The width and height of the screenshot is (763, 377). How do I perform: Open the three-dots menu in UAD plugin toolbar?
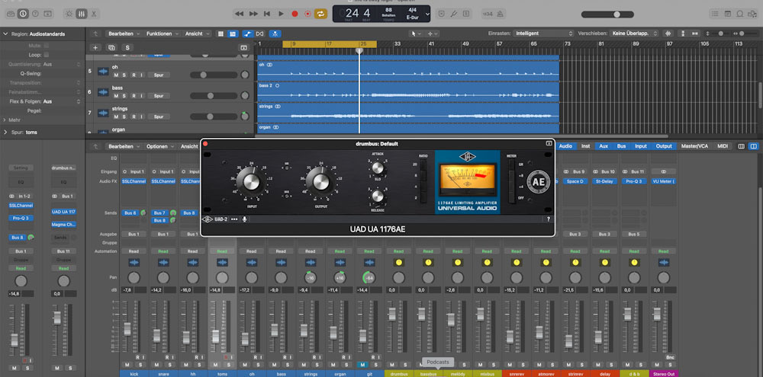(234, 219)
